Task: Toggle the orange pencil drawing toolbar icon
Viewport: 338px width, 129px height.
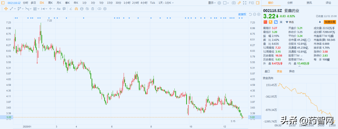Action: coord(239,3)
